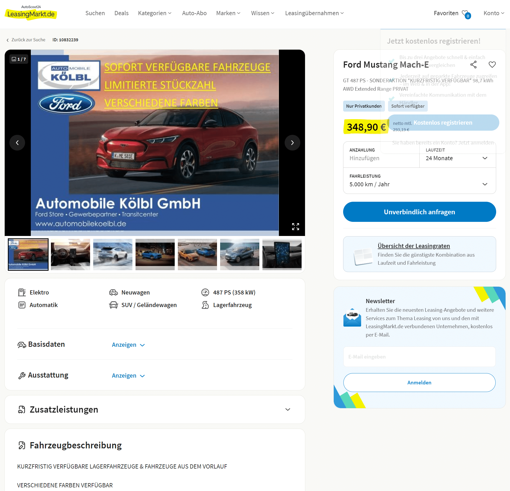The image size is (510, 491).
Task: Show the previous gallery image
Action: point(17,143)
